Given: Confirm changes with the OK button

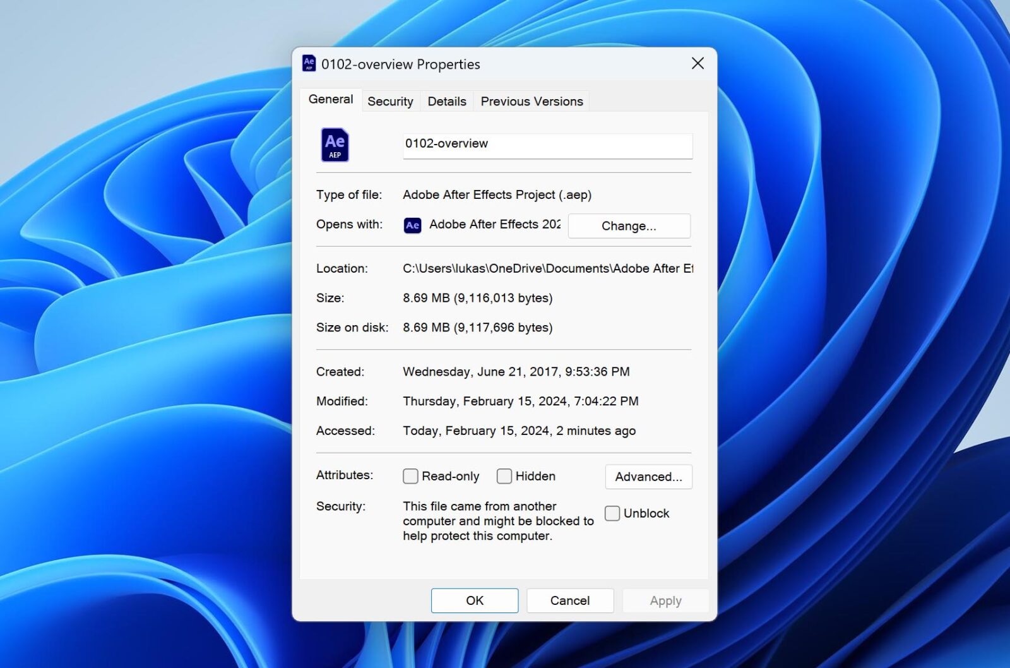Looking at the screenshot, I should click(x=474, y=600).
